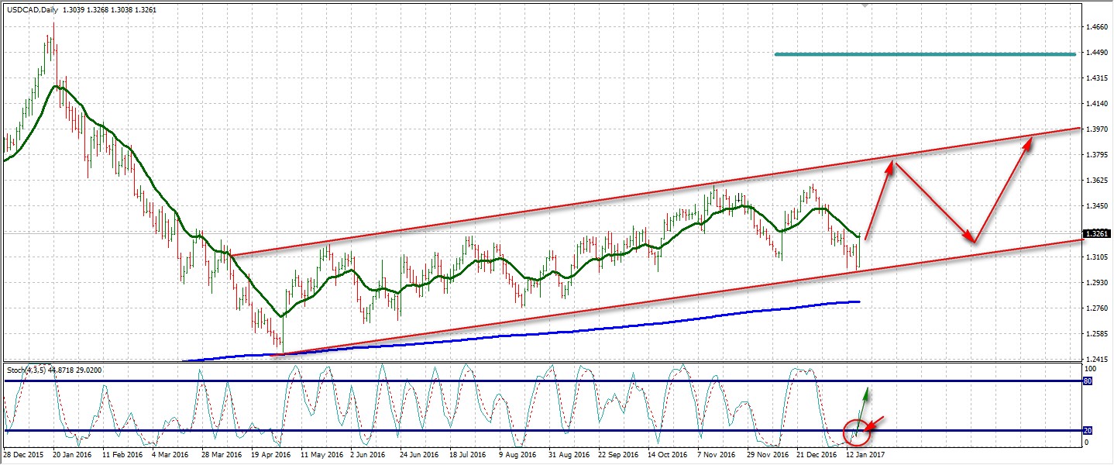Click the 1.4140 price axis label
This screenshot has width=1114, height=465.
point(1097,104)
